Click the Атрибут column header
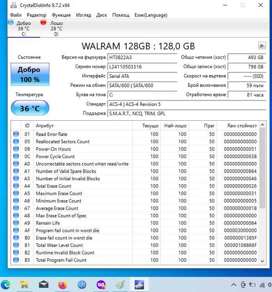The height and width of the screenshot is (292, 272). pos(83,126)
